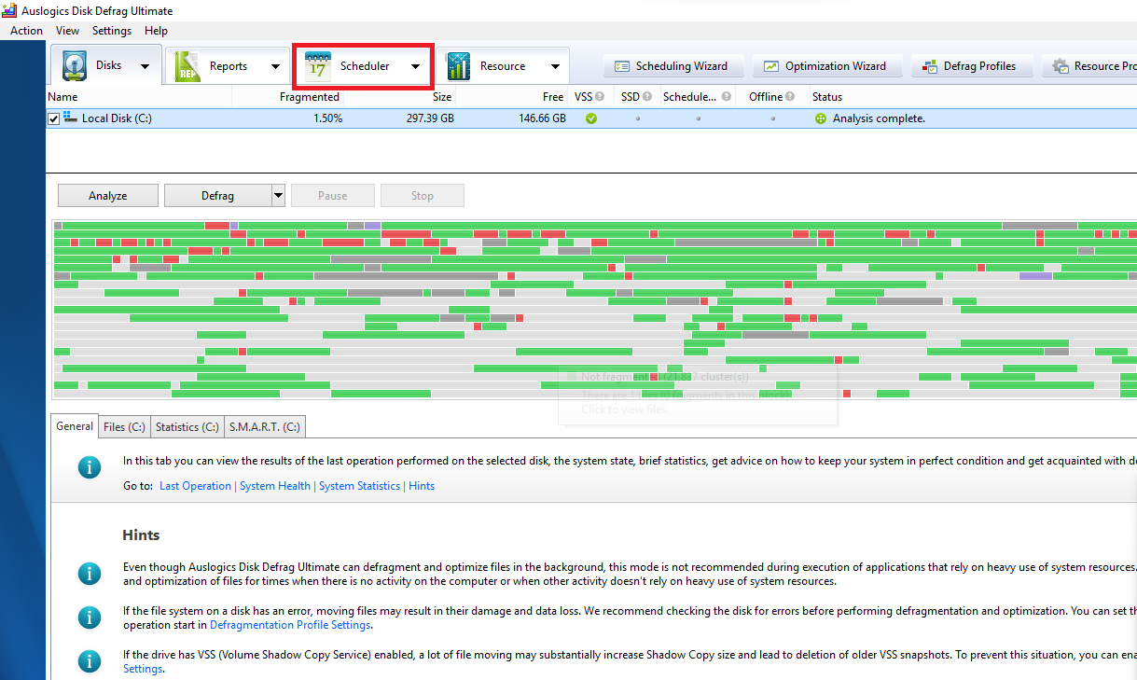This screenshot has width=1137, height=680.
Task: Click the Scheduler calendar icon
Action: click(x=318, y=67)
